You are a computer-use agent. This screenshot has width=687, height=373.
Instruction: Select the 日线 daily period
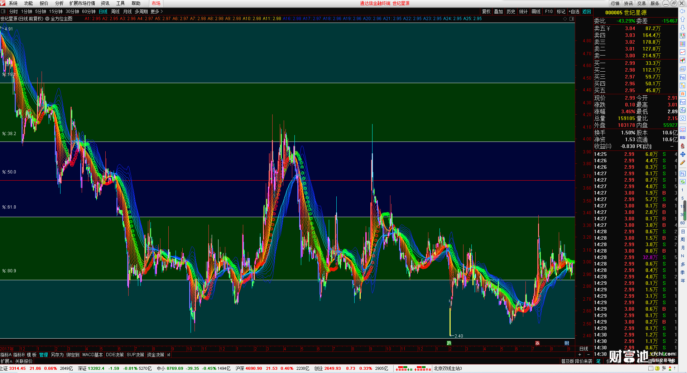click(103, 11)
